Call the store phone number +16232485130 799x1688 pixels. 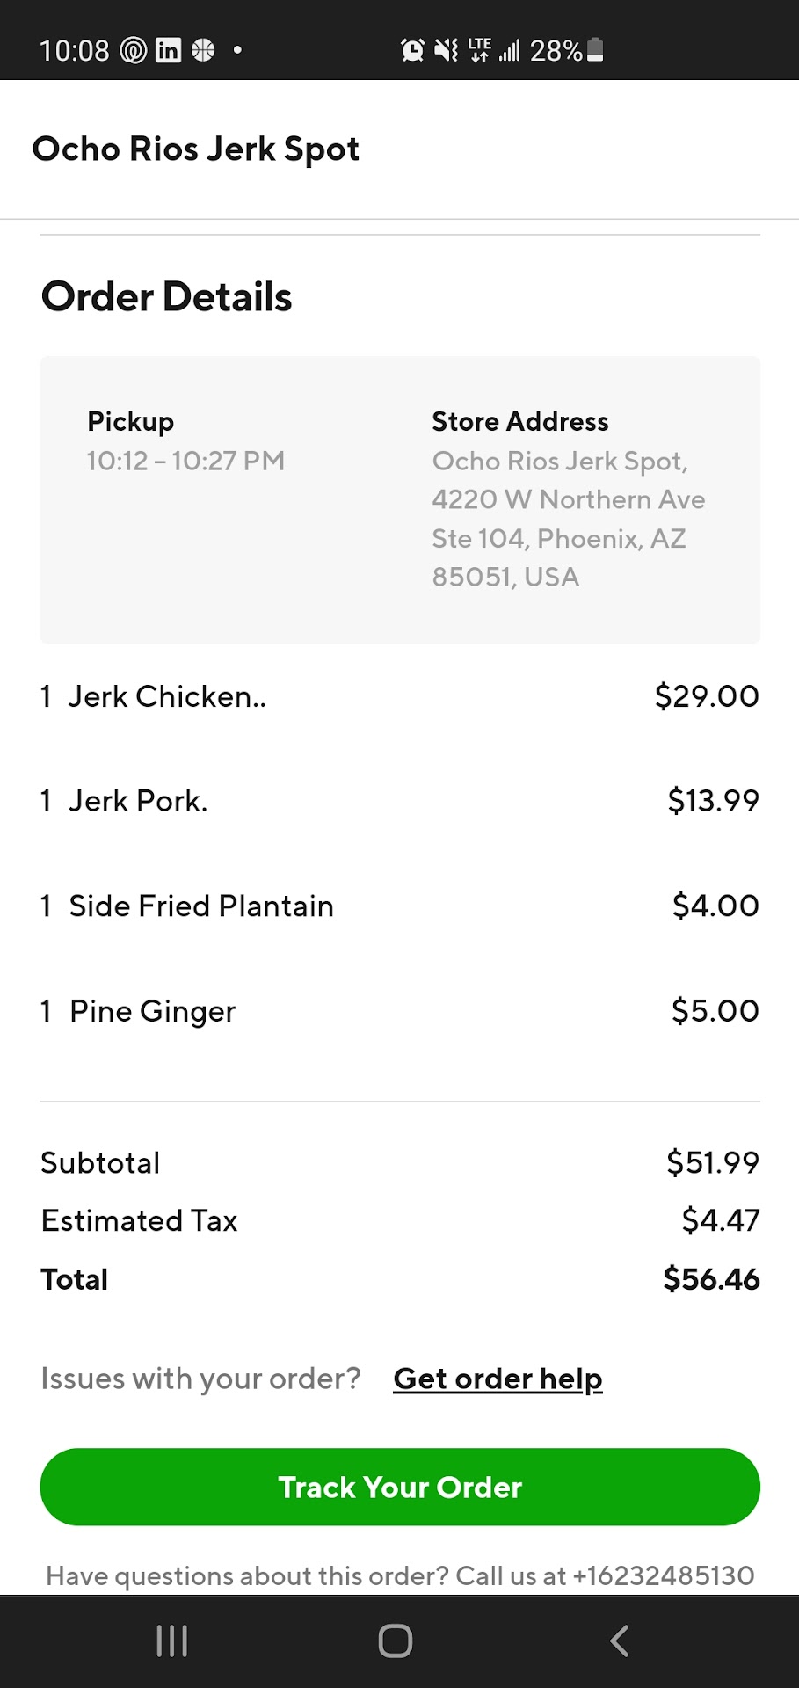point(663,1575)
